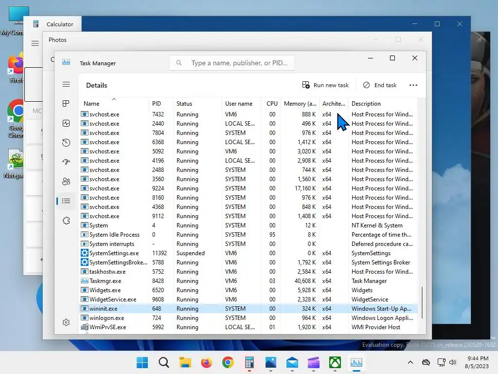This screenshot has height=374, width=498.
Task: Open the Windows Start button
Action: (x=142, y=362)
